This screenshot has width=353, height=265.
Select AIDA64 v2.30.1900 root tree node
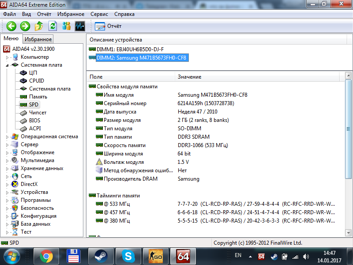pos(34,49)
